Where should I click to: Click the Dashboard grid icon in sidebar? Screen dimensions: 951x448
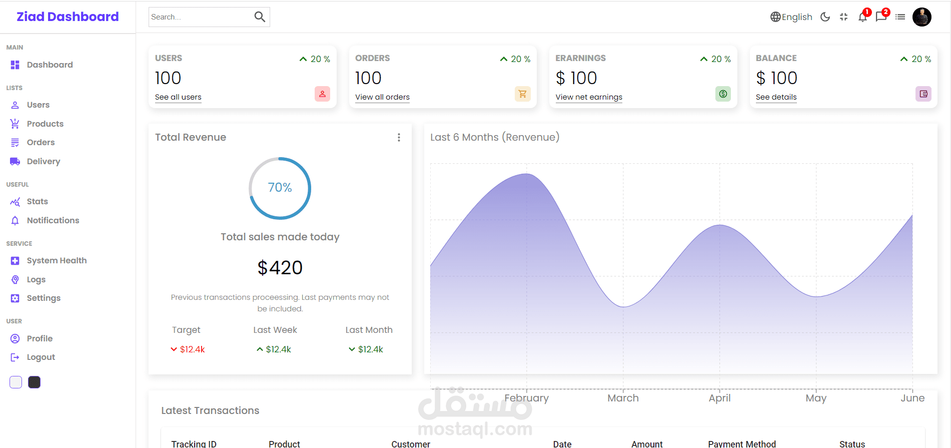coord(15,65)
